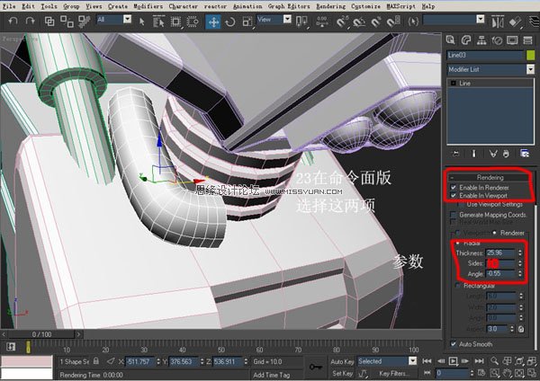540x381 pixels.
Task: Open the Motion panel tab
Action: click(497, 40)
